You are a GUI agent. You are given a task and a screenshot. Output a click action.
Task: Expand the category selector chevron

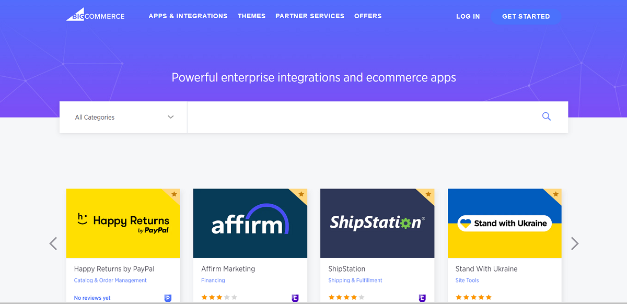pyautogui.click(x=170, y=117)
